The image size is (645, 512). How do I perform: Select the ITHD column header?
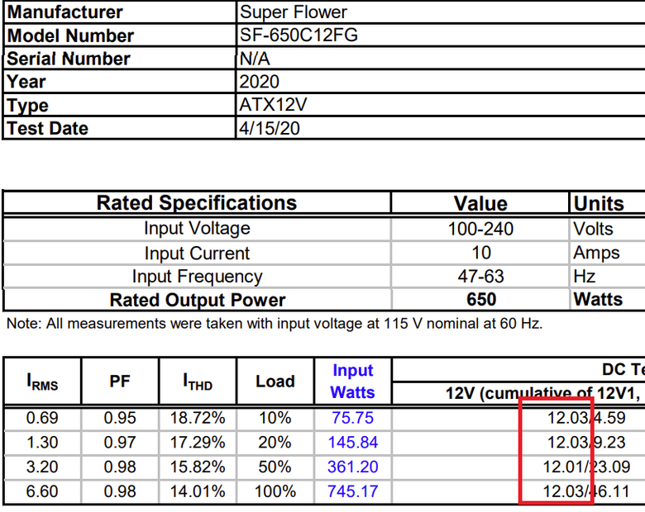click(198, 382)
